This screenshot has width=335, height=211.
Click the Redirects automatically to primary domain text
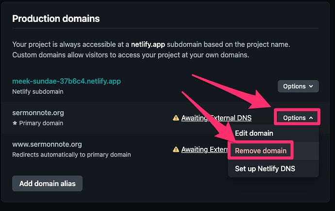point(71,155)
